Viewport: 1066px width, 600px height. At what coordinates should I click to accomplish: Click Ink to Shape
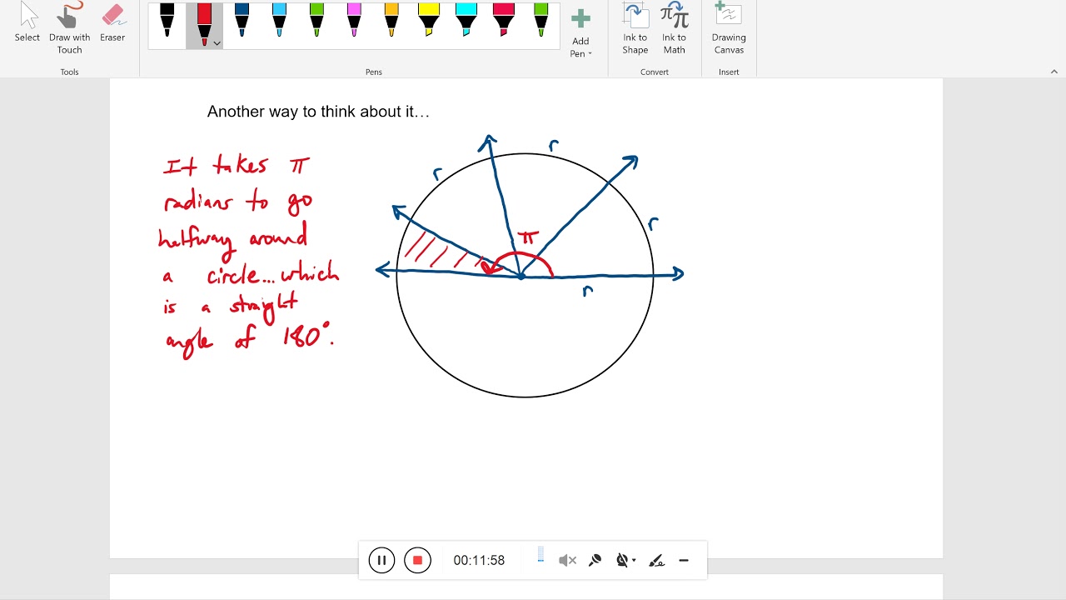point(635,27)
